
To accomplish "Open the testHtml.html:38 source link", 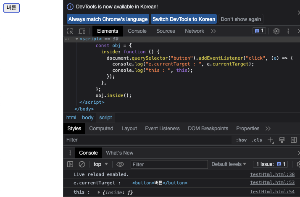I will (272, 174).
